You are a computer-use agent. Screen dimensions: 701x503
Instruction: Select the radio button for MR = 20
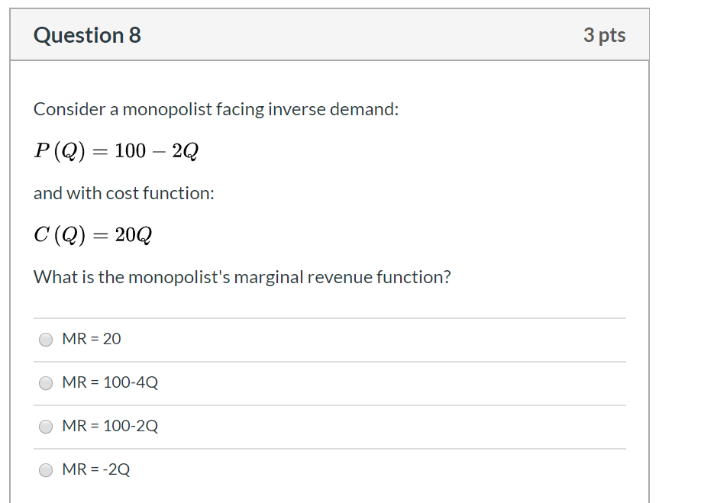tap(46, 340)
